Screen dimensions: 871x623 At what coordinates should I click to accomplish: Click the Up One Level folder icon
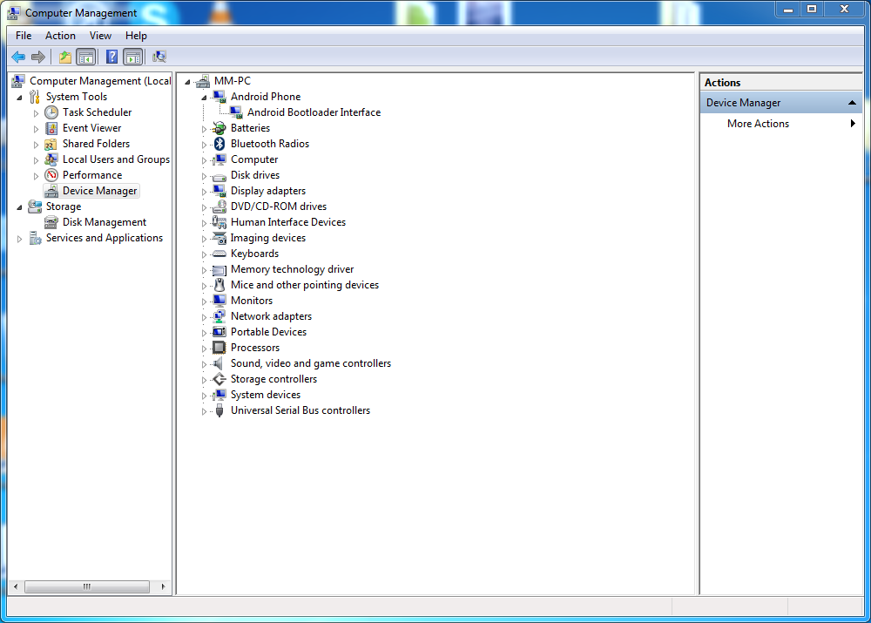[64, 58]
